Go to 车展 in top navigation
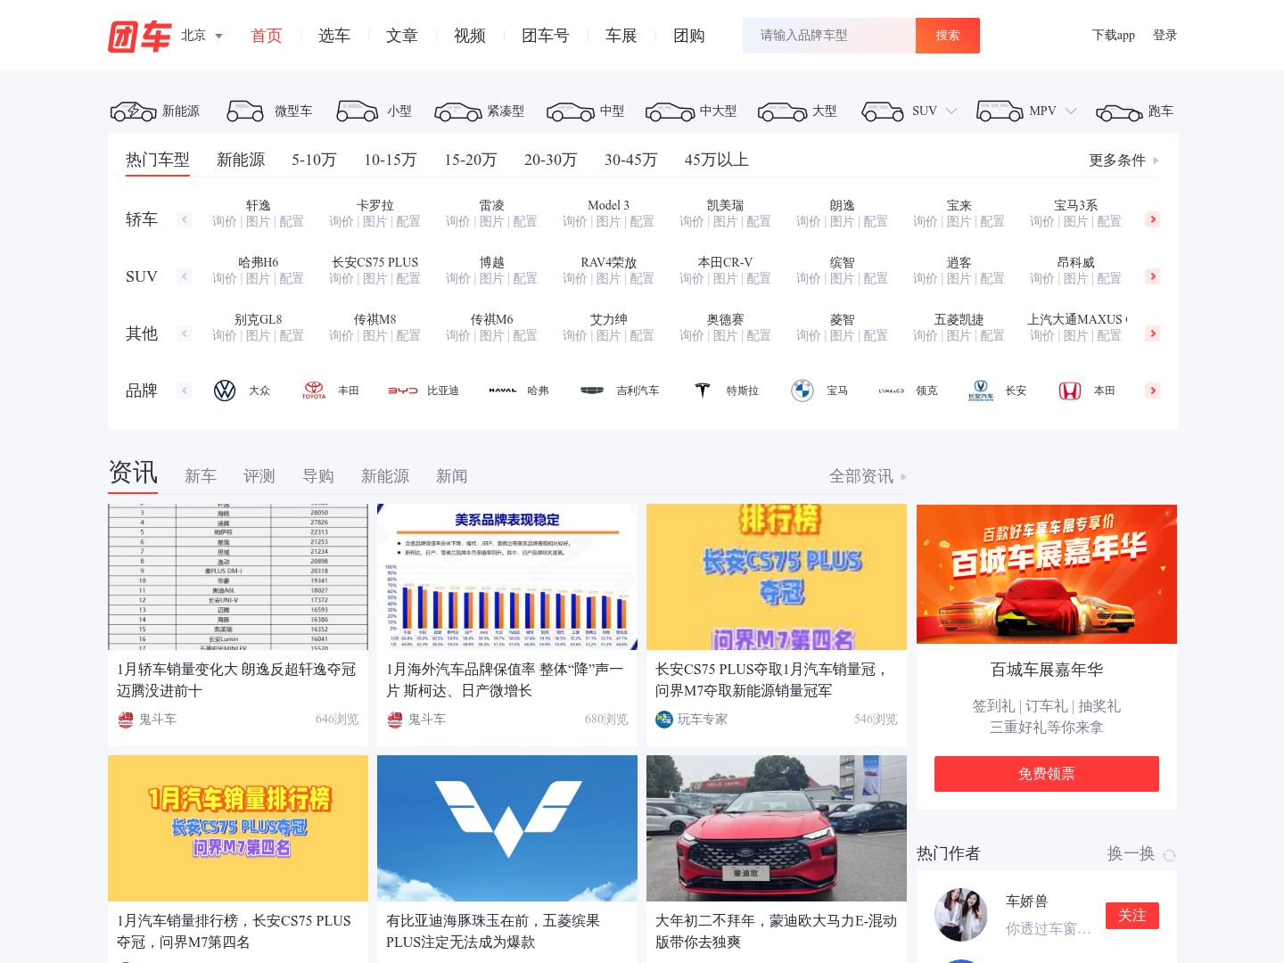This screenshot has width=1284, height=963. click(621, 36)
